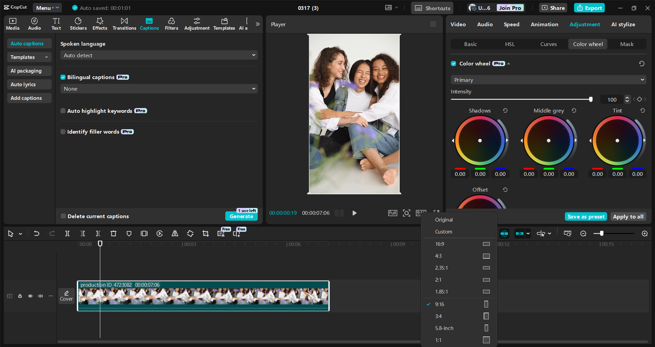Reset the Shadows color wheel

pos(505,111)
